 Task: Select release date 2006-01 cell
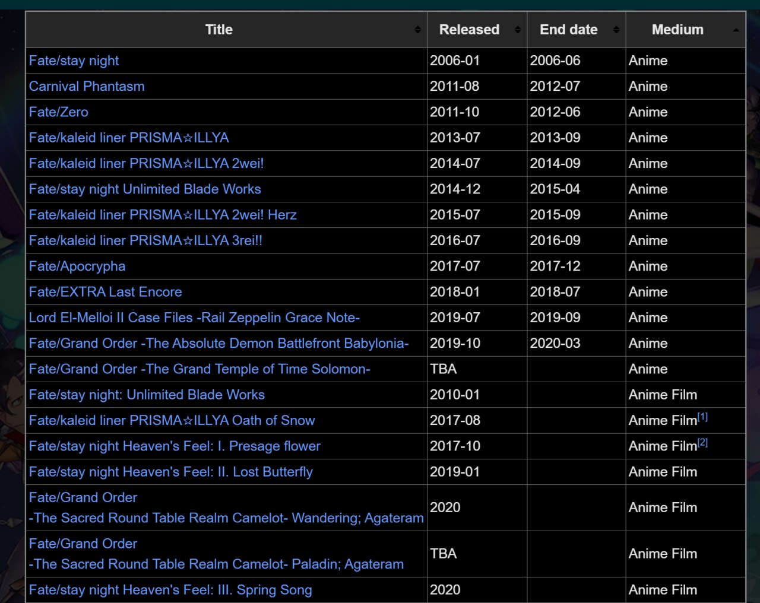477,61
